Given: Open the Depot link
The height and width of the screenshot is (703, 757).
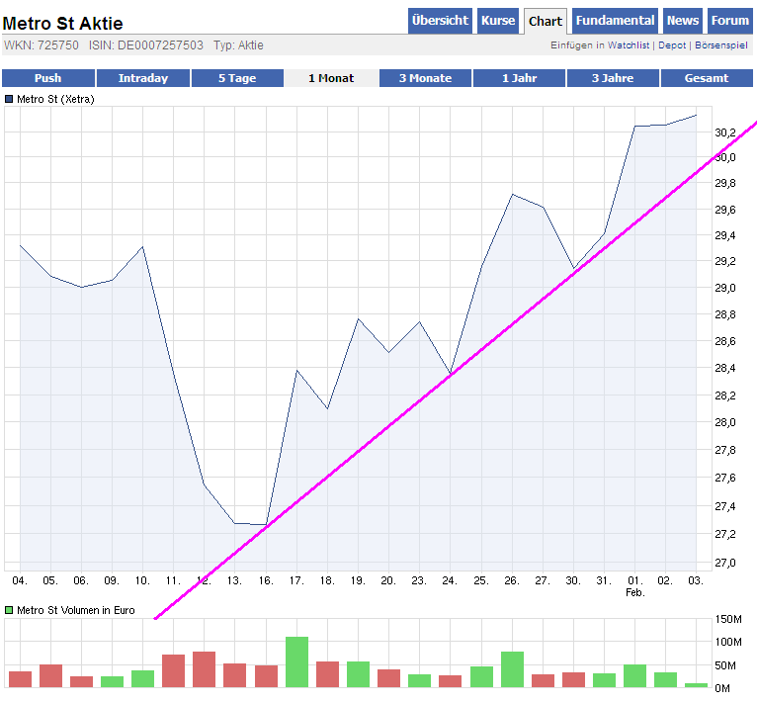Looking at the screenshot, I should (672, 45).
